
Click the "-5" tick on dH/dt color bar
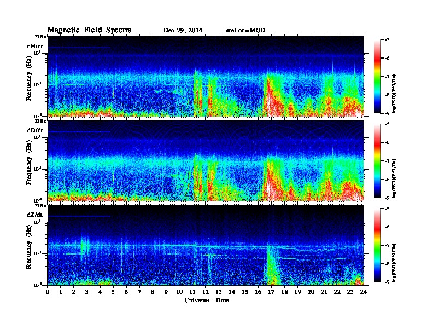pyautogui.click(x=387, y=40)
